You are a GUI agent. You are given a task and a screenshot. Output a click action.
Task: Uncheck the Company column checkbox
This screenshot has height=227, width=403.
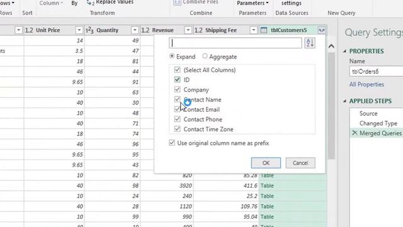[x=177, y=90]
